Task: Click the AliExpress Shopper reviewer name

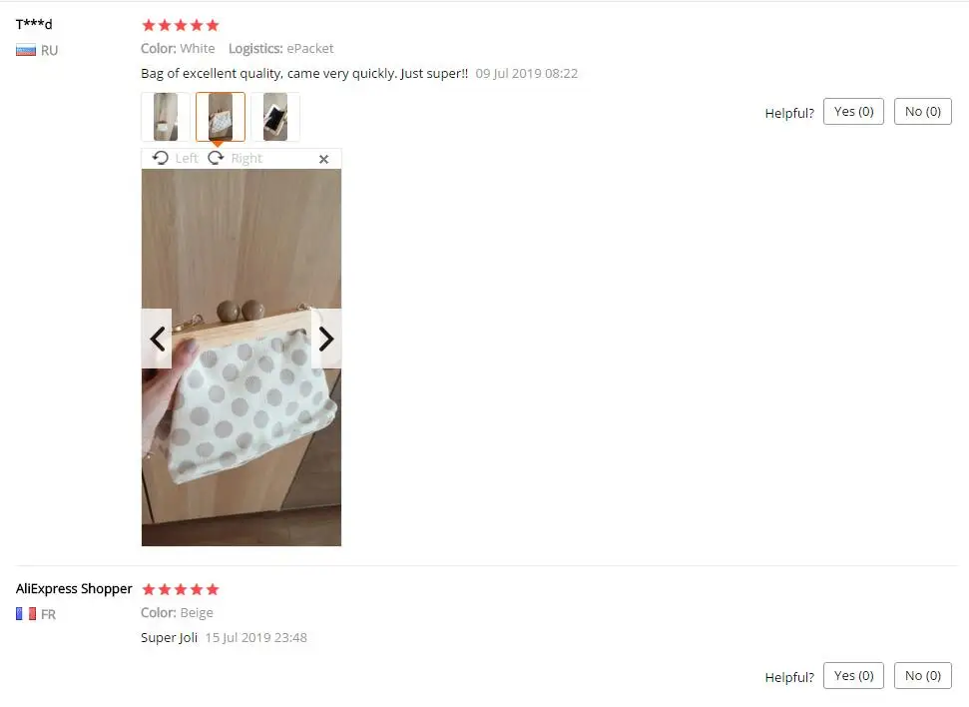Action: (74, 588)
